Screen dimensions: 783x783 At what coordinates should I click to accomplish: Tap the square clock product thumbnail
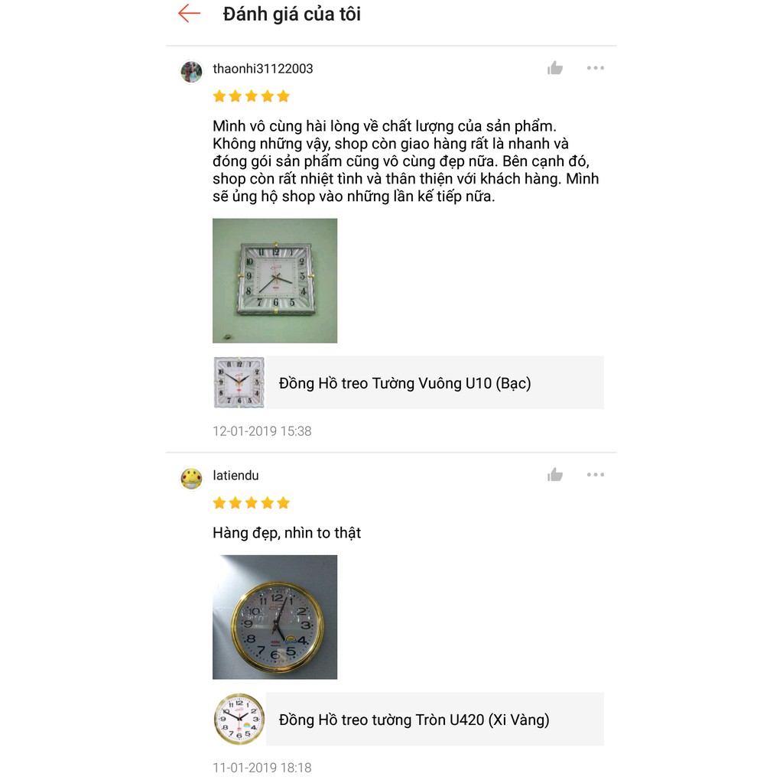click(x=239, y=382)
